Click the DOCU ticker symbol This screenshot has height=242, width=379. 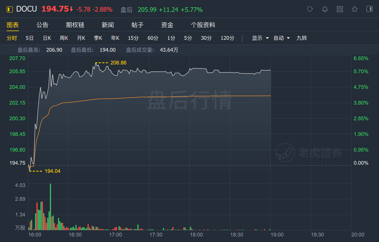[x=26, y=9]
